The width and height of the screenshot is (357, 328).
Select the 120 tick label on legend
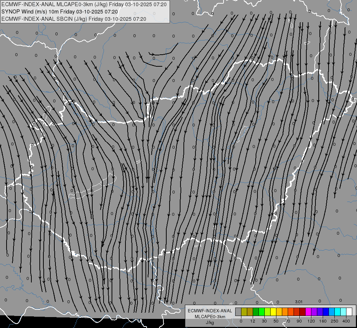point(311,321)
